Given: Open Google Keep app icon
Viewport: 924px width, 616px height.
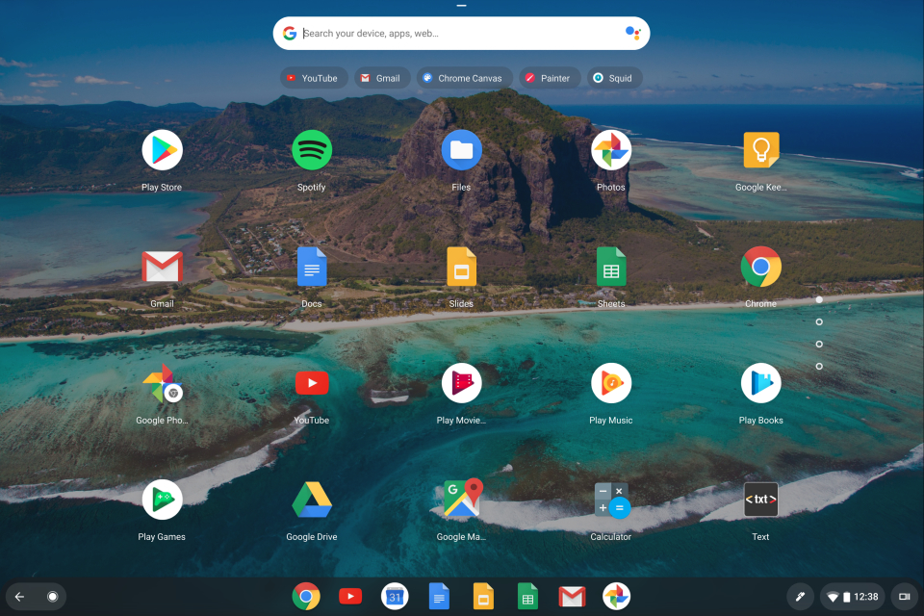Looking at the screenshot, I should point(760,150).
